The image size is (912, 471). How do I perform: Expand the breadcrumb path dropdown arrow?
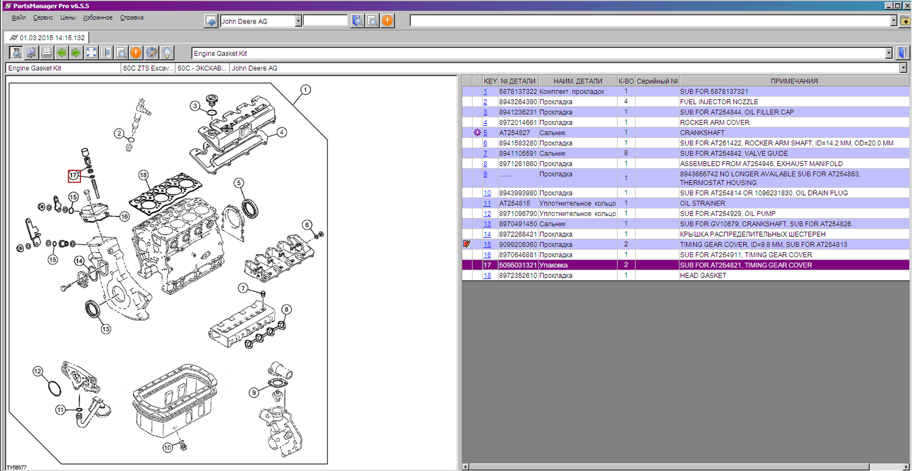[x=903, y=68]
